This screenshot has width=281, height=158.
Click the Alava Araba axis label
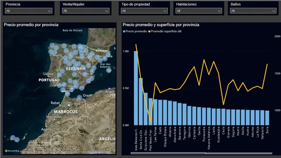[175, 135]
